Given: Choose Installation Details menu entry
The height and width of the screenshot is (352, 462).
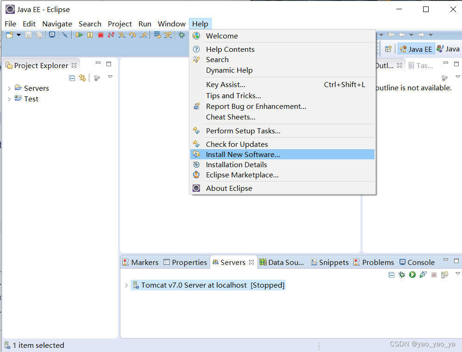Looking at the screenshot, I should coord(282,164).
